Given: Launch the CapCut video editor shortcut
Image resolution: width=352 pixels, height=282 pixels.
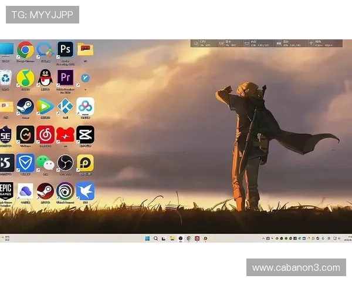Looking at the screenshot, I should click(85, 135).
